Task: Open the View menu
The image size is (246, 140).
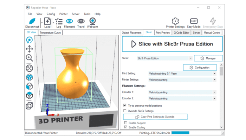Action: (39, 14)
